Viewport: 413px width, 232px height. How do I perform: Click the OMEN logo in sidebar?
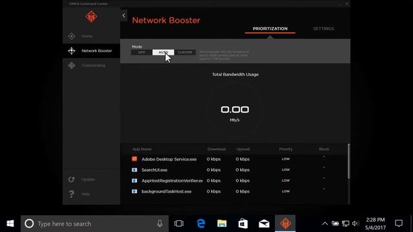pyautogui.click(x=91, y=17)
